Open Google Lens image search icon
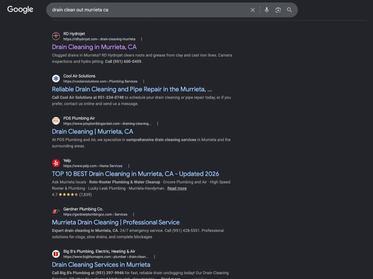Image resolution: width=373 pixels, height=279 pixels. 278,10
